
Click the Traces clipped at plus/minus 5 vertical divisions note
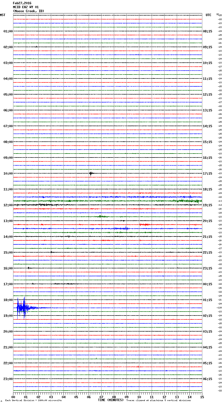coord(158,401)
